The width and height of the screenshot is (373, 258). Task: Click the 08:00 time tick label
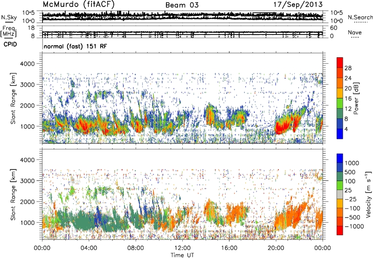point(136,248)
